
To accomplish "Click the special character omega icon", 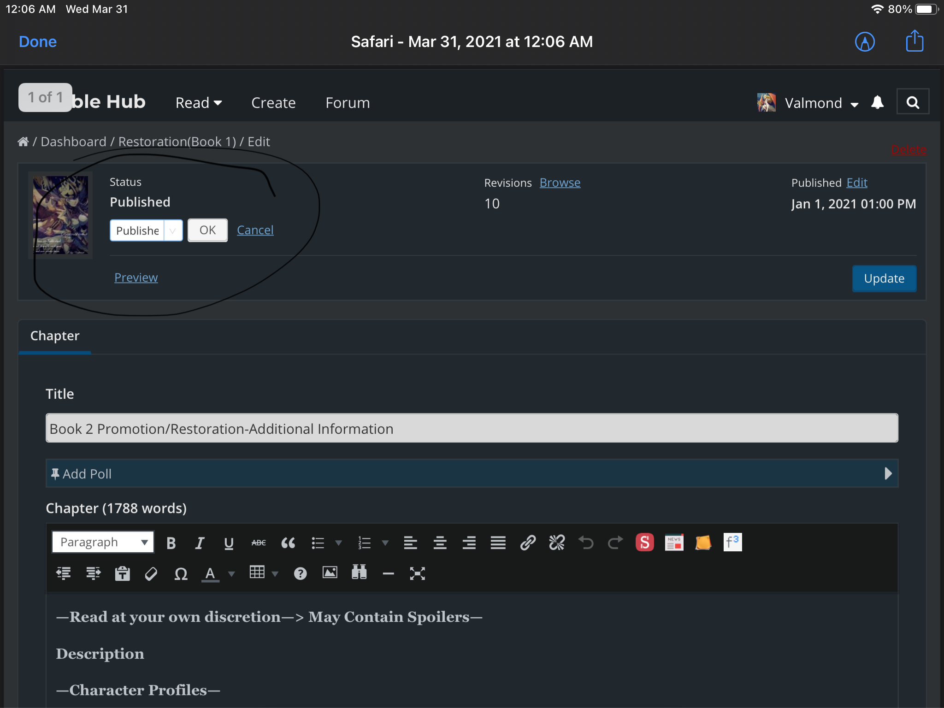I will point(181,574).
